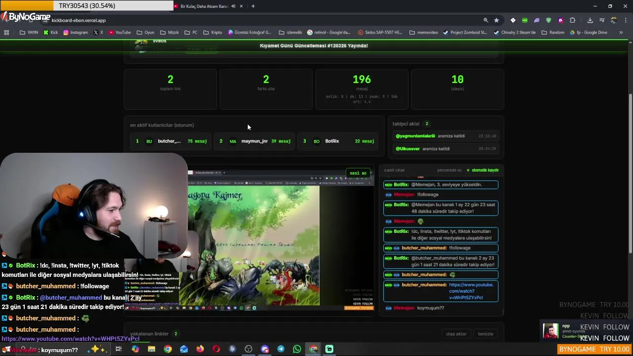633x356 pixels.
Task: Open the Project Zomboid Steam bookmark
Action: [466, 33]
